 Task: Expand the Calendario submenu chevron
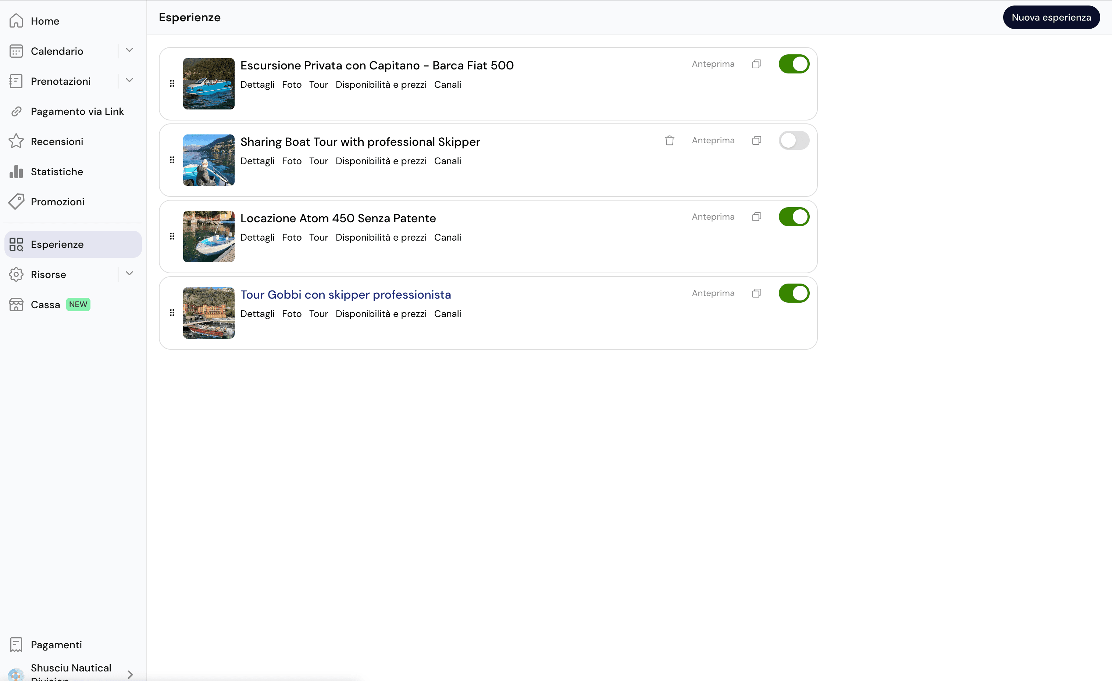(129, 50)
